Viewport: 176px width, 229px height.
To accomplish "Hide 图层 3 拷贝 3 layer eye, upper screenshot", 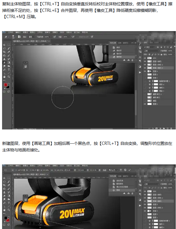I will [145, 68].
